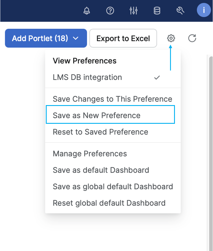213x251 pixels.
Task: Open Manage Preferences
Action: coord(90,154)
